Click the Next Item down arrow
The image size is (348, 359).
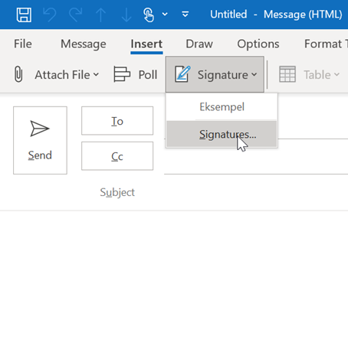pos(126,15)
